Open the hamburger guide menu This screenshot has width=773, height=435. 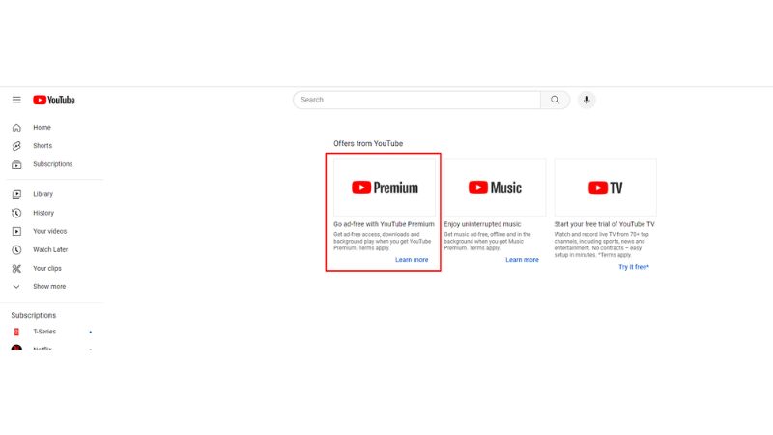coord(16,100)
